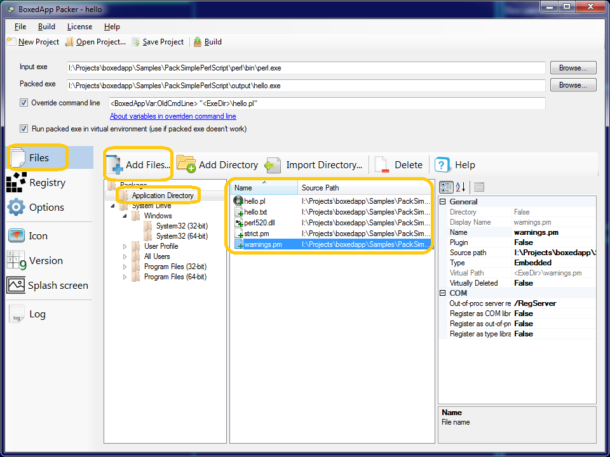The image size is (610, 457).
Task: Sort properties alphabetically in the property grid
Action: pos(459,186)
